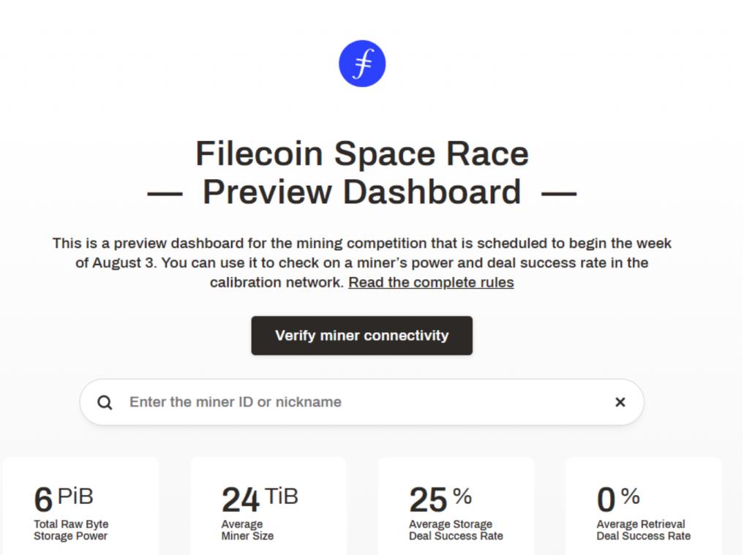The width and height of the screenshot is (744, 555).
Task: Clear the search field using the X icon
Action: pyautogui.click(x=620, y=402)
